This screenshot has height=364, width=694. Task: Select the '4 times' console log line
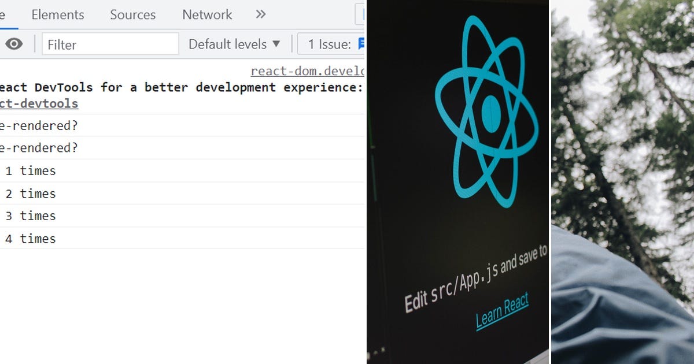pyautogui.click(x=30, y=238)
